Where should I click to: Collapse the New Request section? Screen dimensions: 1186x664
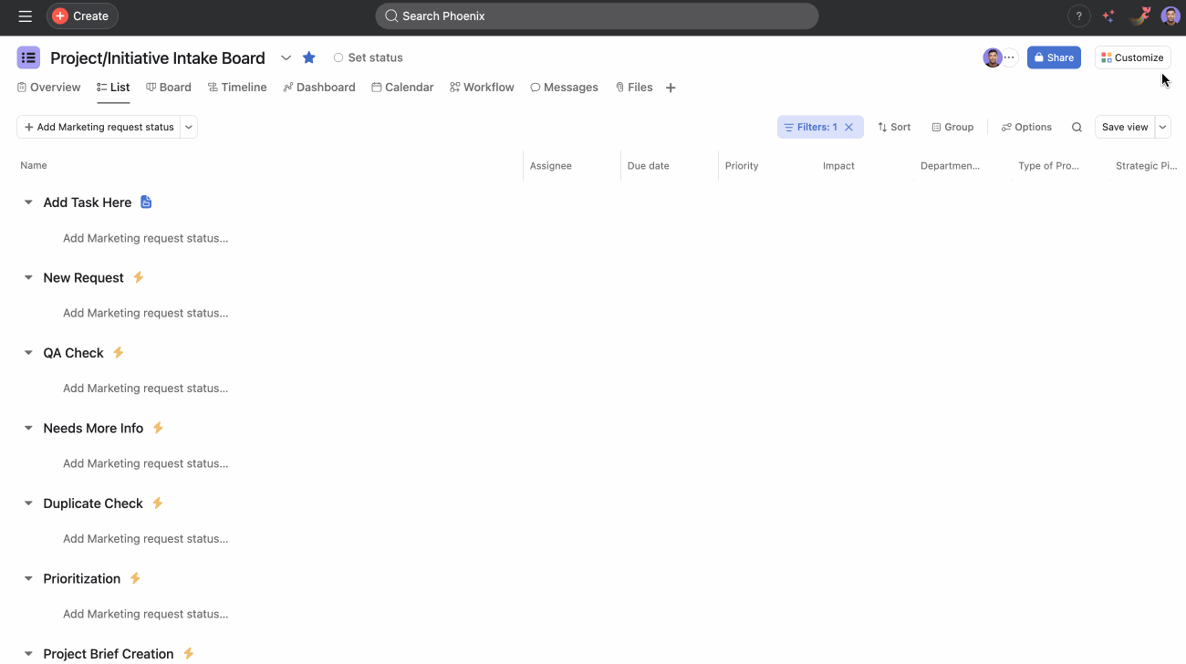(28, 277)
